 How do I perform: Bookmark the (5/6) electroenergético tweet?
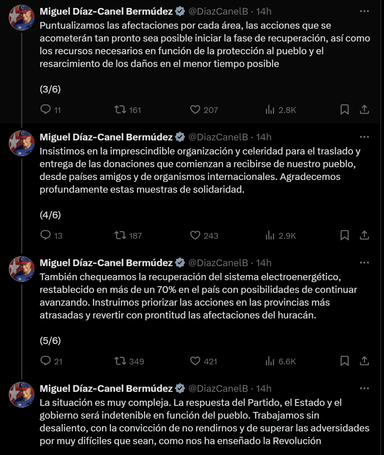(x=344, y=361)
